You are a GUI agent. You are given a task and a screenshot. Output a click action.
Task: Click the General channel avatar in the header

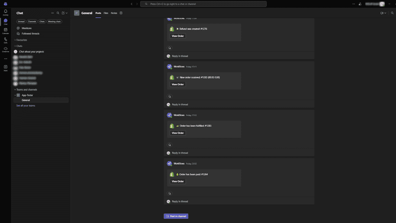click(77, 13)
